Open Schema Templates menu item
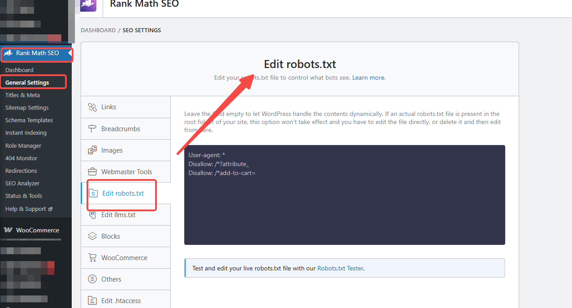The height and width of the screenshot is (308, 572). [x=29, y=120]
